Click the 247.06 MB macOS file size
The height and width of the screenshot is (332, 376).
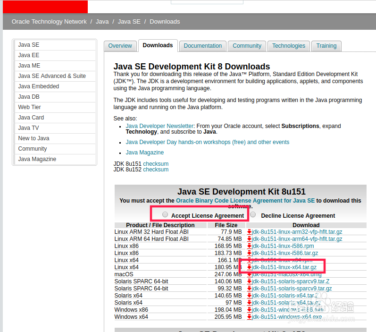pos(228,274)
